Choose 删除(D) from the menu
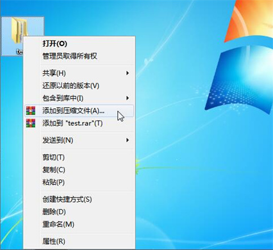Screen dimensions: 273x250 tap(79, 212)
